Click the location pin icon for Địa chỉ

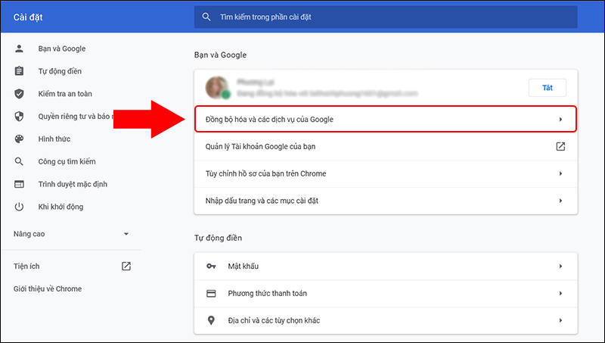click(211, 320)
